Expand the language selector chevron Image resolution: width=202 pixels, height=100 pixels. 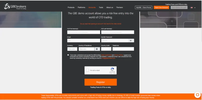point(195,8)
